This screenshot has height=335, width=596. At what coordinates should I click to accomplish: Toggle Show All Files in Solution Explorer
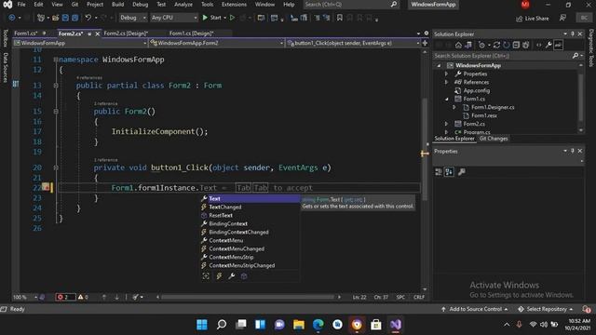point(525,46)
